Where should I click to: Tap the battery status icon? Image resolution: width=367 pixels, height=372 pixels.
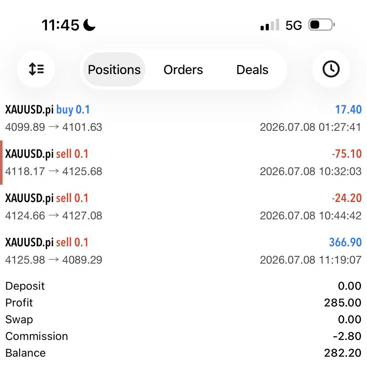point(321,25)
